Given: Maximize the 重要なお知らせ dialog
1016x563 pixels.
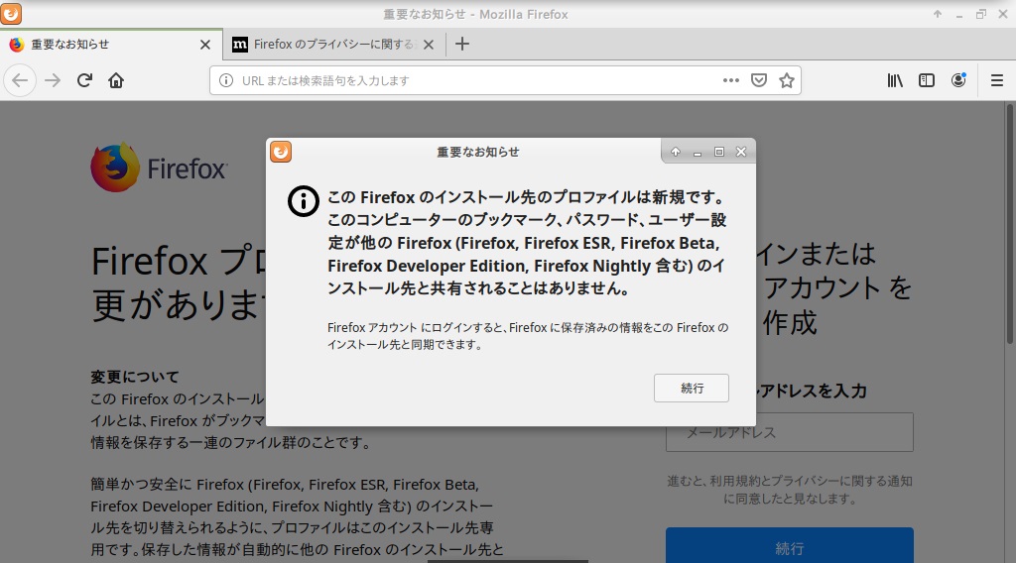Looking at the screenshot, I should click(x=719, y=152).
